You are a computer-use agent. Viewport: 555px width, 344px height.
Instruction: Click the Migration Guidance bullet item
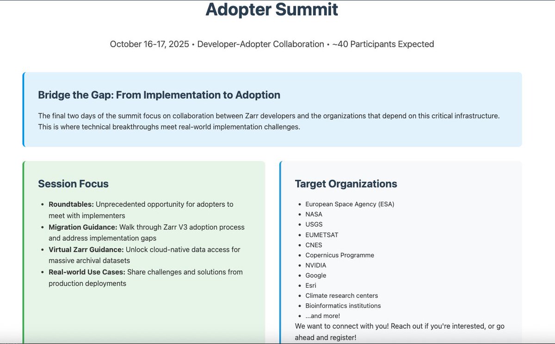147,233
